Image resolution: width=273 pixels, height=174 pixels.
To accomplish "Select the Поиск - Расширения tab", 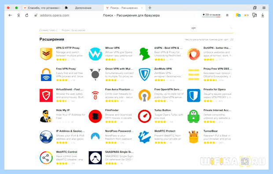I will (x=124, y=8).
